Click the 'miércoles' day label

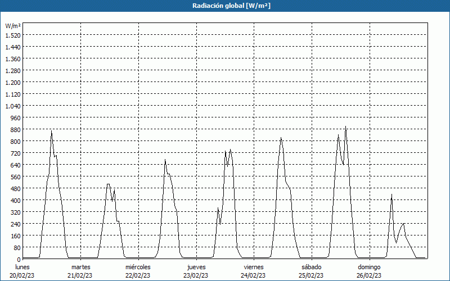click(138, 267)
